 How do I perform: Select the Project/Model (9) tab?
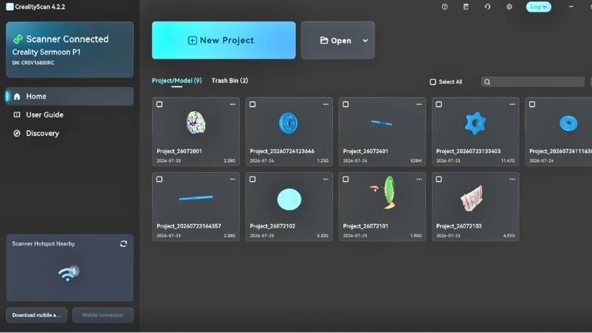177,80
